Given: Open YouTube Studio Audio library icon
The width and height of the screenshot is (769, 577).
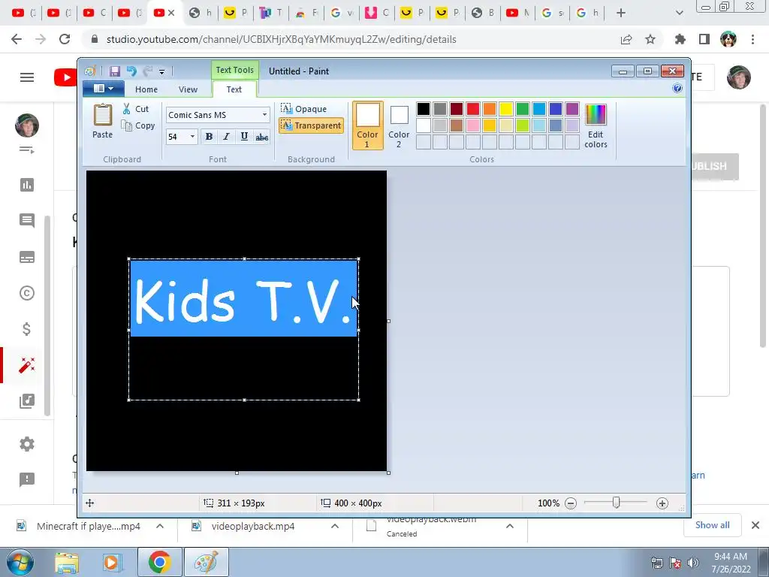Looking at the screenshot, I should coord(27,401).
